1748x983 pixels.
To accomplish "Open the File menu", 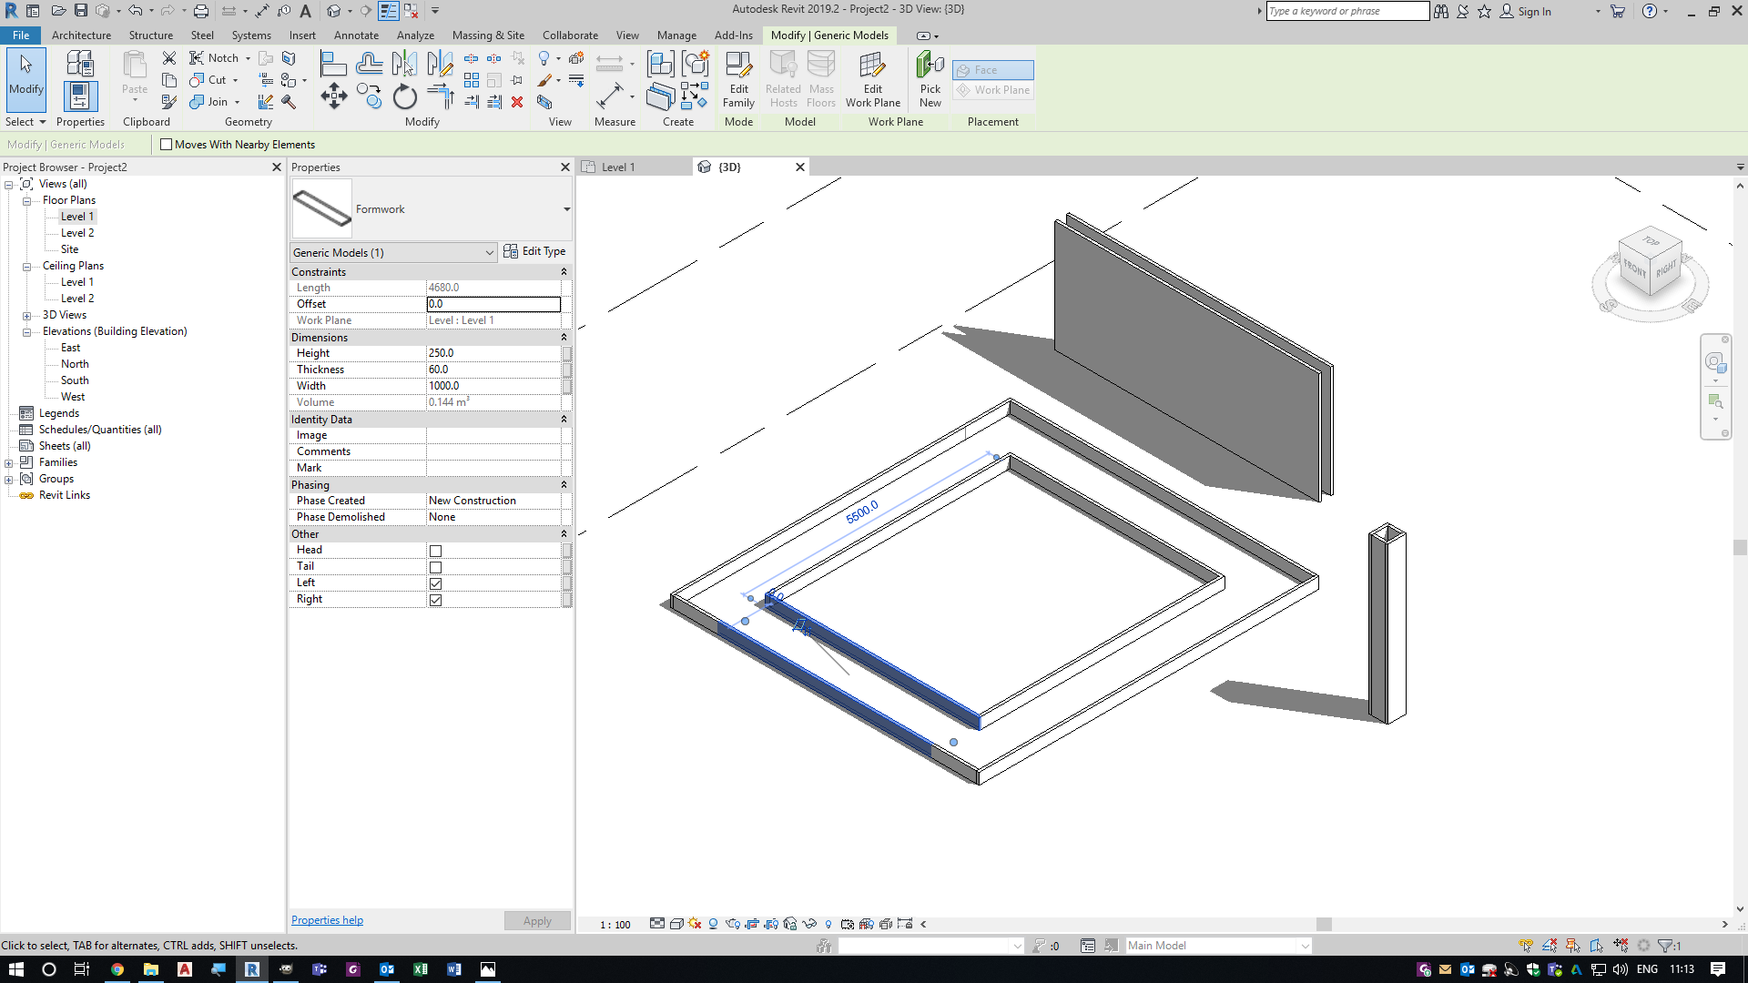I will (20, 35).
